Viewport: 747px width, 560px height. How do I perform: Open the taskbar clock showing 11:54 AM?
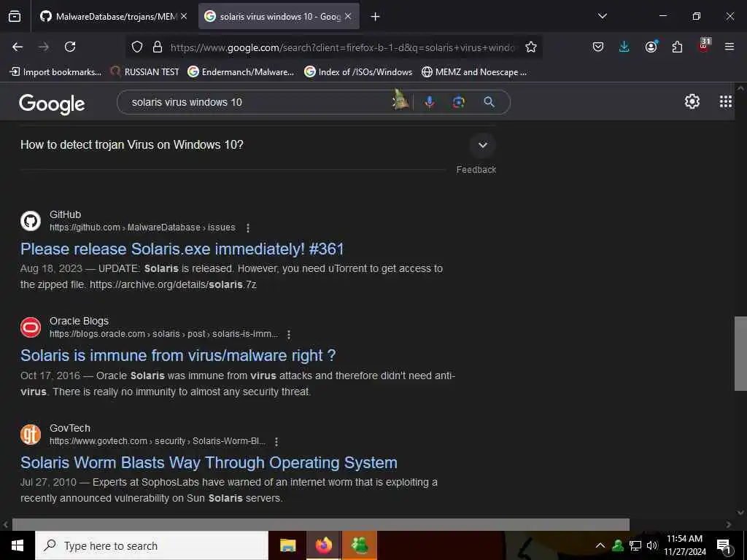pyautogui.click(x=685, y=545)
